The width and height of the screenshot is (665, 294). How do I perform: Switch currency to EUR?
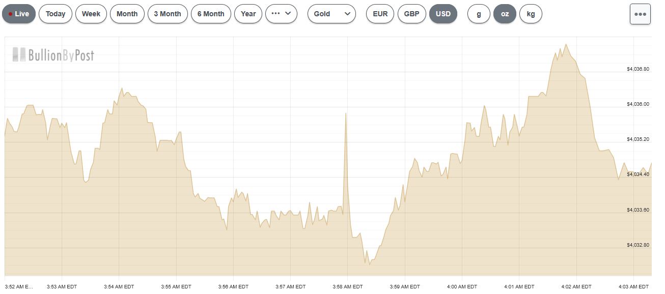point(380,14)
